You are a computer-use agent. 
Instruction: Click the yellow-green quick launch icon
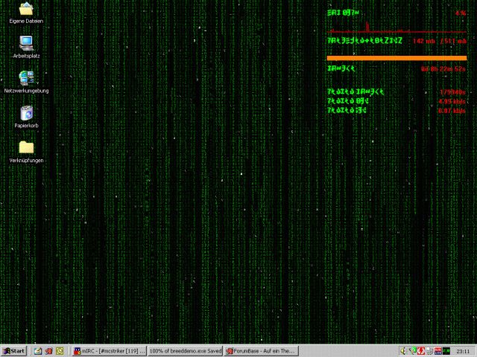[x=60, y=351]
